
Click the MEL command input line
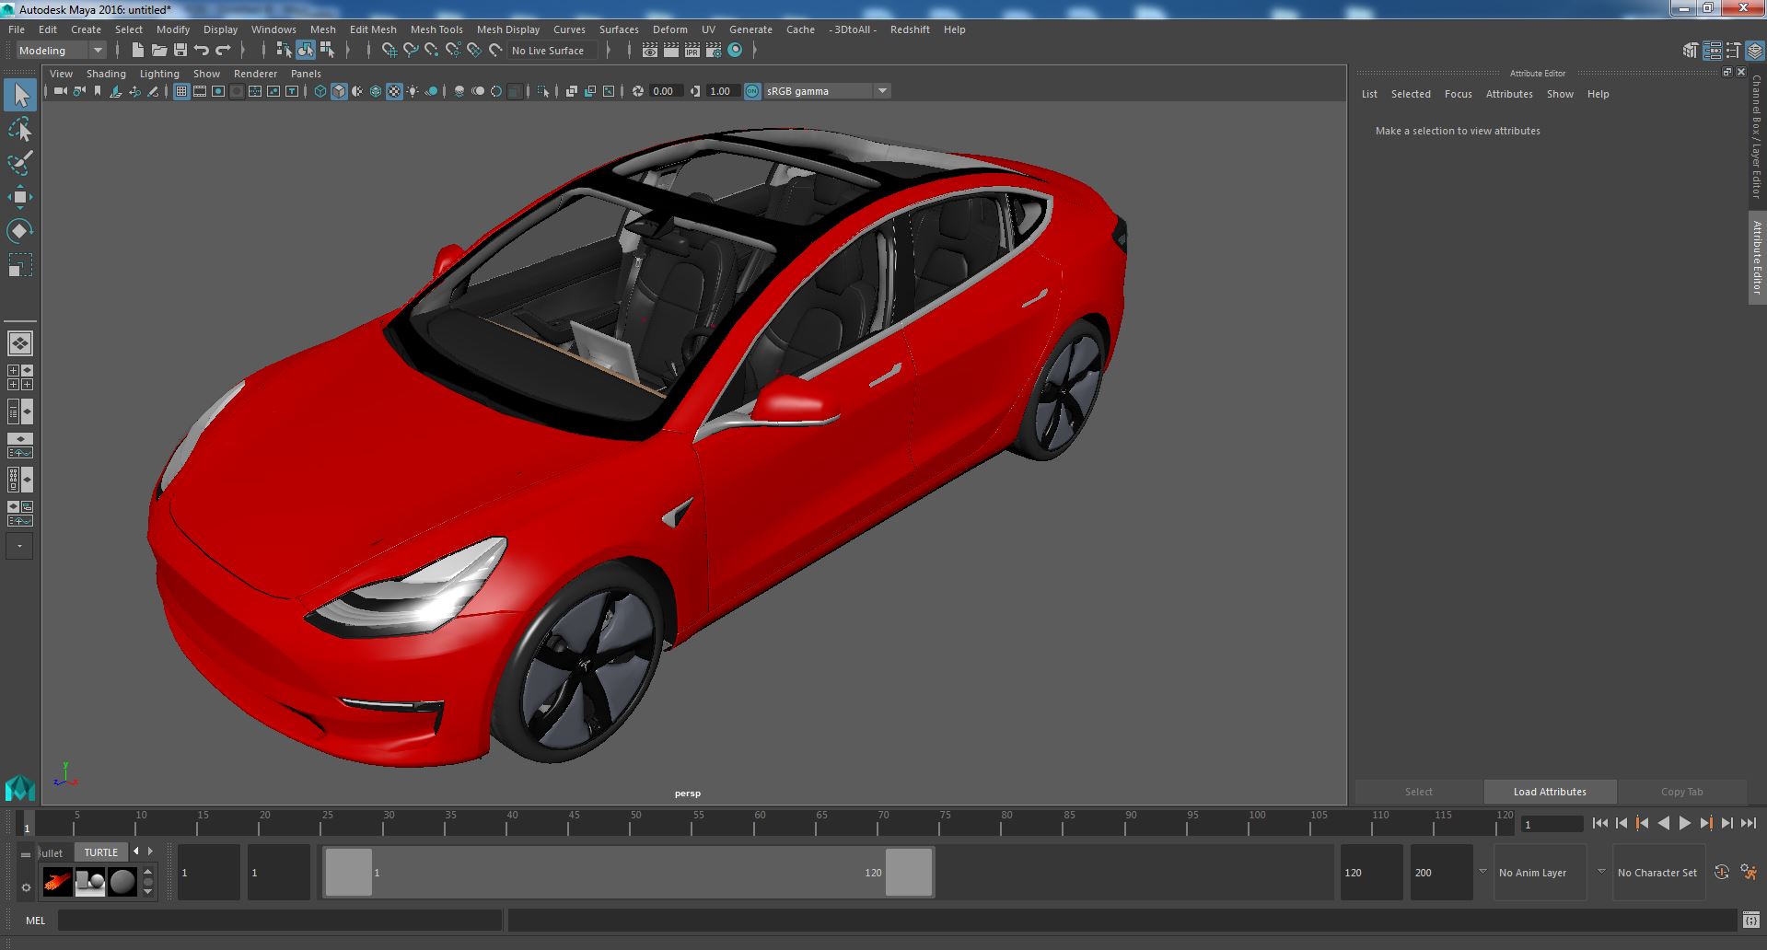280,921
